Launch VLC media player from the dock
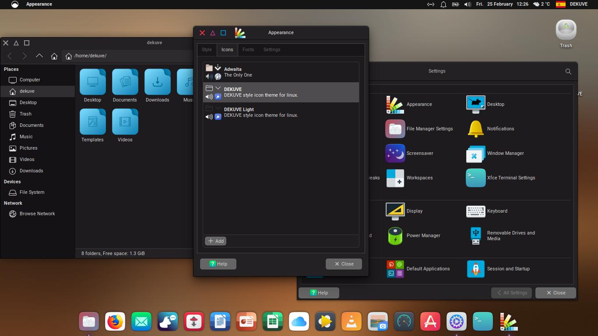Image resolution: width=598 pixels, height=336 pixels. 352,322
